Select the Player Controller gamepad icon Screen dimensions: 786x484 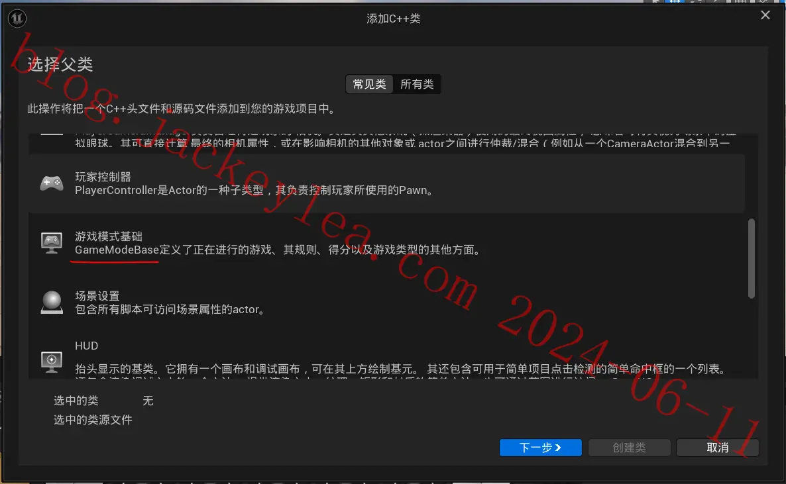click(x=52, y=183)
